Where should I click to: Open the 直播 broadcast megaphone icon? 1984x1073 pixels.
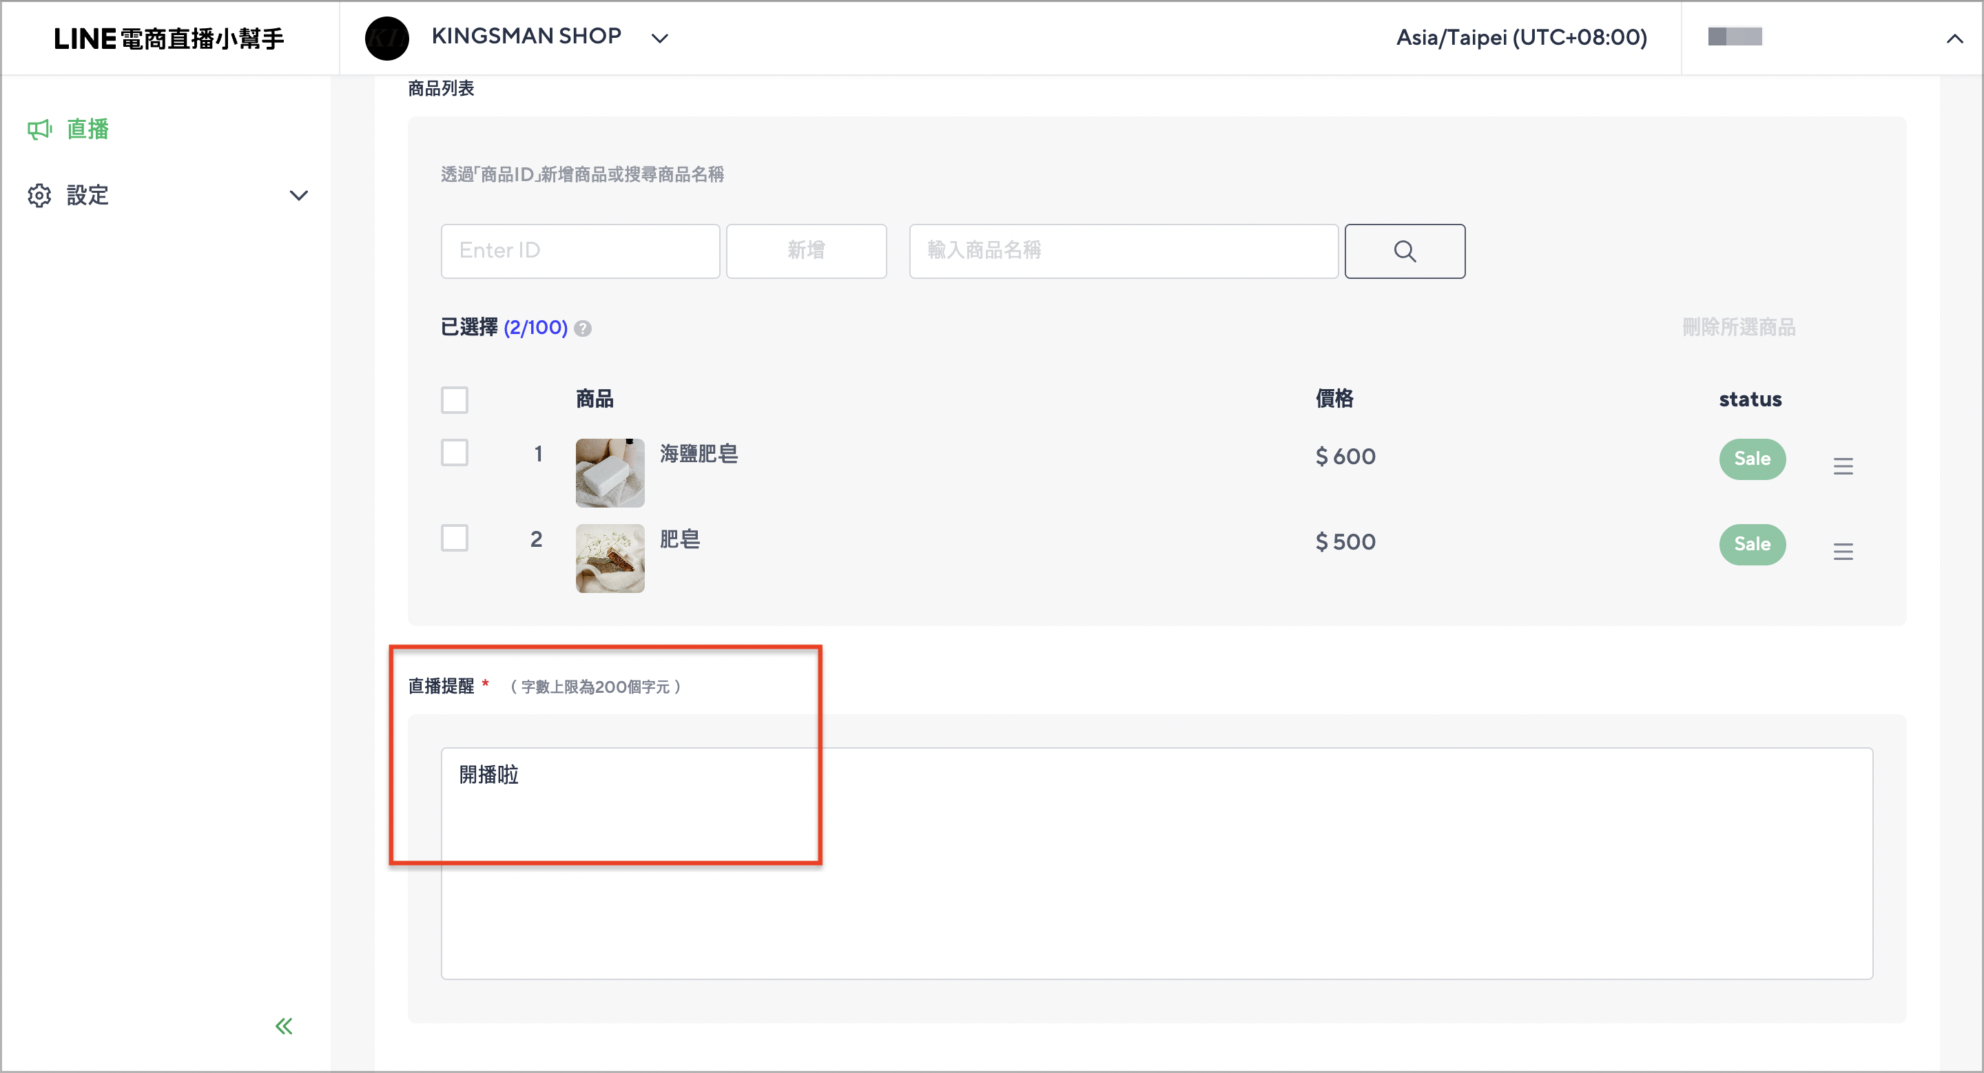point(39,129)
